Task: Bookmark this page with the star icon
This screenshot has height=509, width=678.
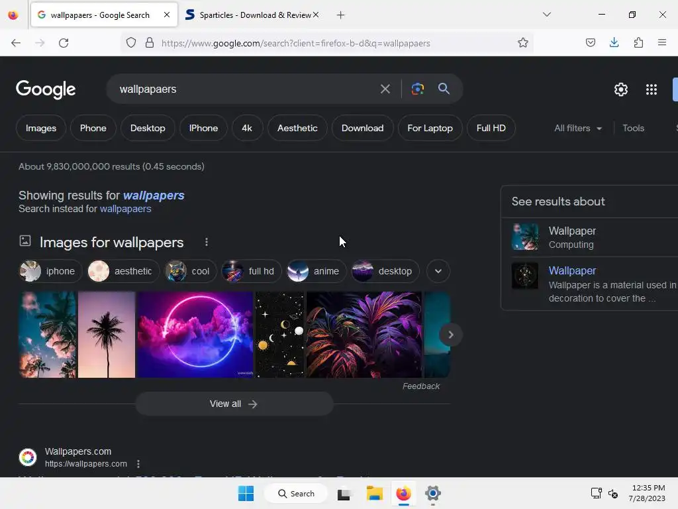Action: point(523,43)
